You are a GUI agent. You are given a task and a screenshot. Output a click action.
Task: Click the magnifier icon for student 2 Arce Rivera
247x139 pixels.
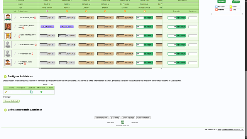[x=15, y=27]
